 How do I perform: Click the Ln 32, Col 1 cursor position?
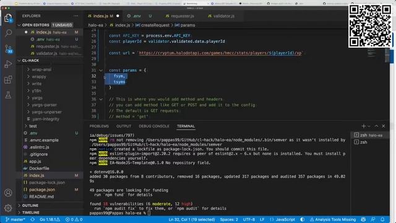tap(192, 219)
